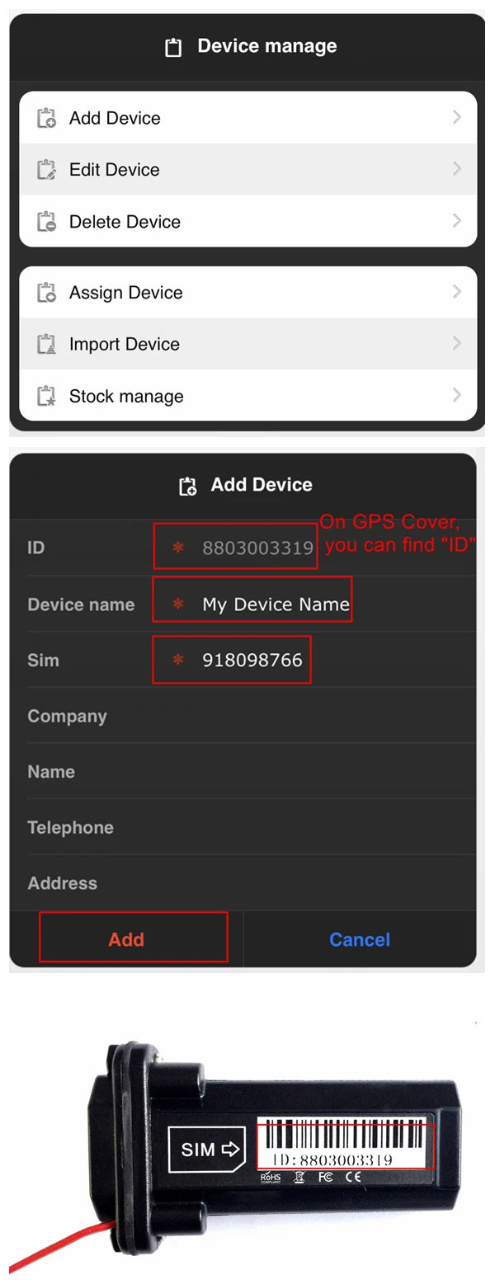Click the empty Telephone field

pos(313,827)
